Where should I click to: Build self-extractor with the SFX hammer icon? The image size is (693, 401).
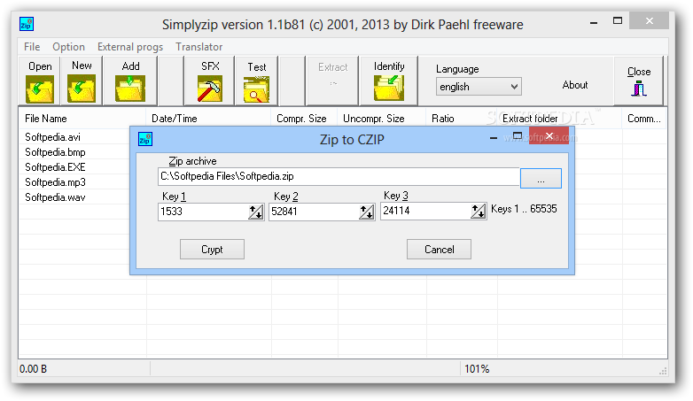pyautogui.click(x=209, y=89)
